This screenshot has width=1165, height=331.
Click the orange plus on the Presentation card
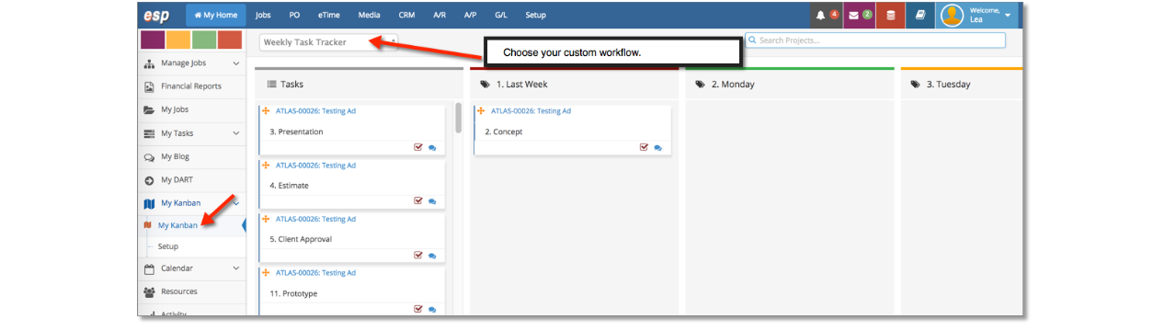[266, 111]
